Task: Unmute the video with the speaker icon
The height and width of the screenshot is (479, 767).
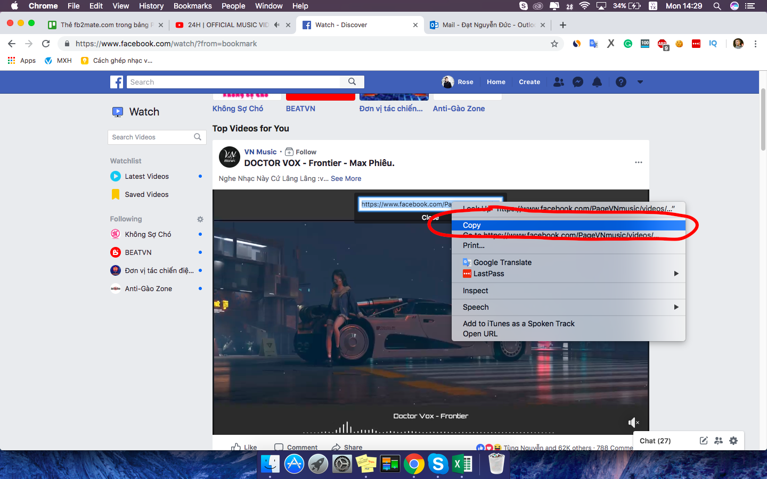Action: 632,422
